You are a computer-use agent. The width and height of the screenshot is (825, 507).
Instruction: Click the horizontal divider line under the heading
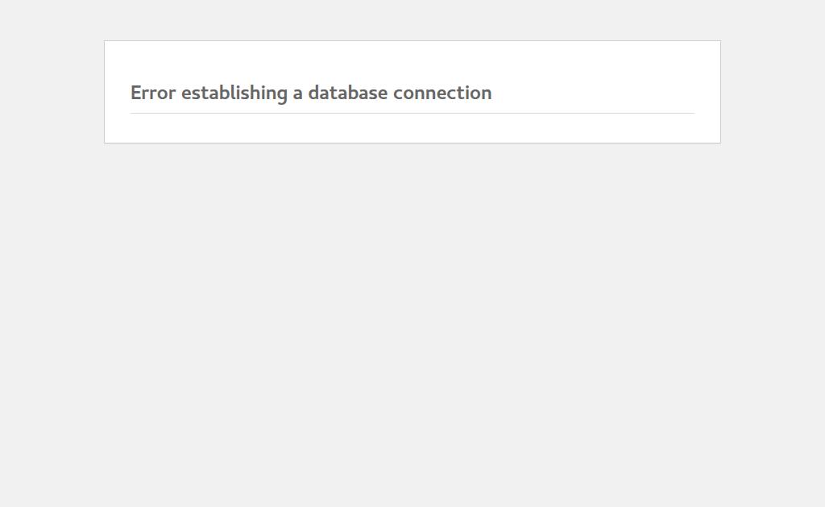tap(412, 113)
